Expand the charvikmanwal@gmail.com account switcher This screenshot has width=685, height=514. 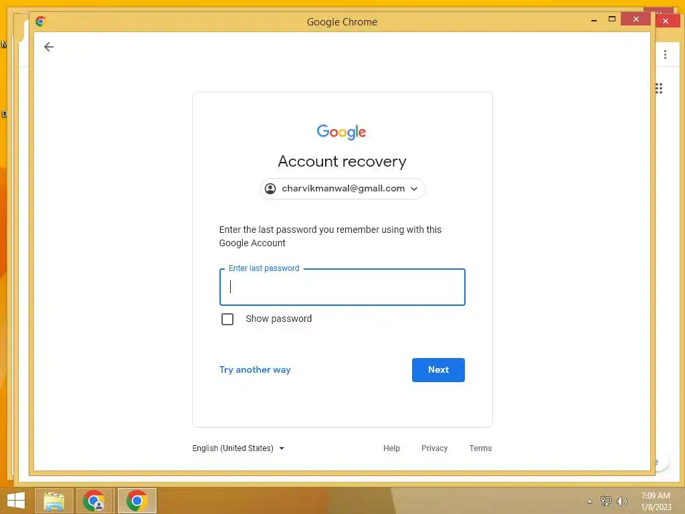[342, 188]
